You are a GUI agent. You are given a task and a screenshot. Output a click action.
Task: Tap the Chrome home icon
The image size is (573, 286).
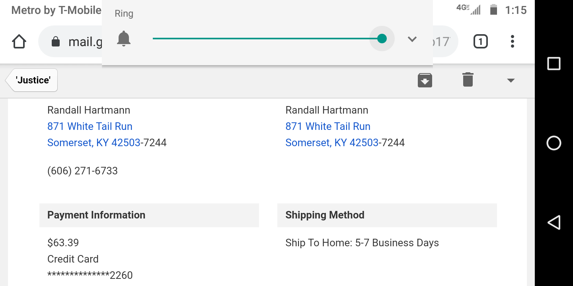click(19, 41)
